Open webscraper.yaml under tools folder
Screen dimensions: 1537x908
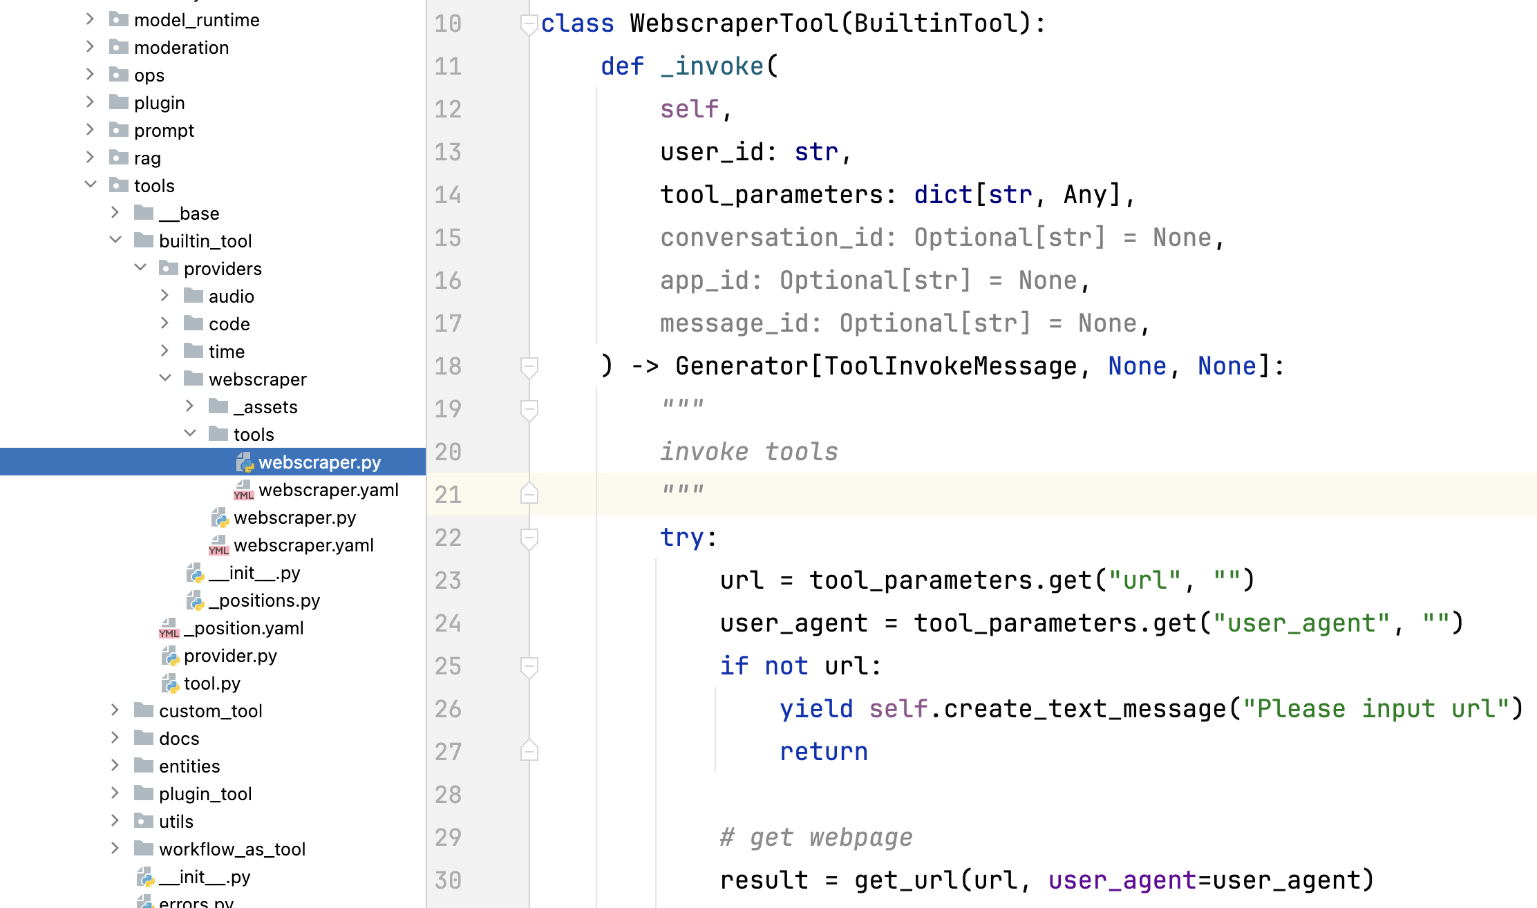328,490
